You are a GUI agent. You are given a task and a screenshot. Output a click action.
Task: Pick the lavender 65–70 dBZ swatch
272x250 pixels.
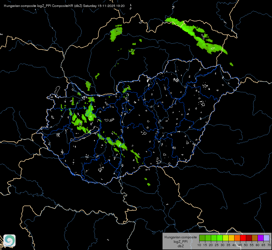[x=266, y=238]
